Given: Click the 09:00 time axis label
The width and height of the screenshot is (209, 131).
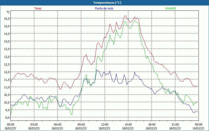Looking at the screenshot, I should 81,125.
